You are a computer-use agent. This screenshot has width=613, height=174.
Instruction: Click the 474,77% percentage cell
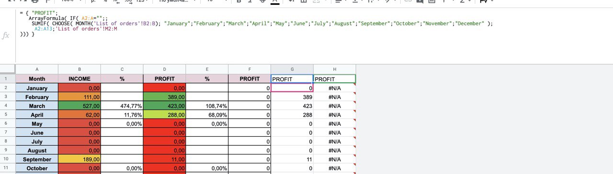click(122, 106)
